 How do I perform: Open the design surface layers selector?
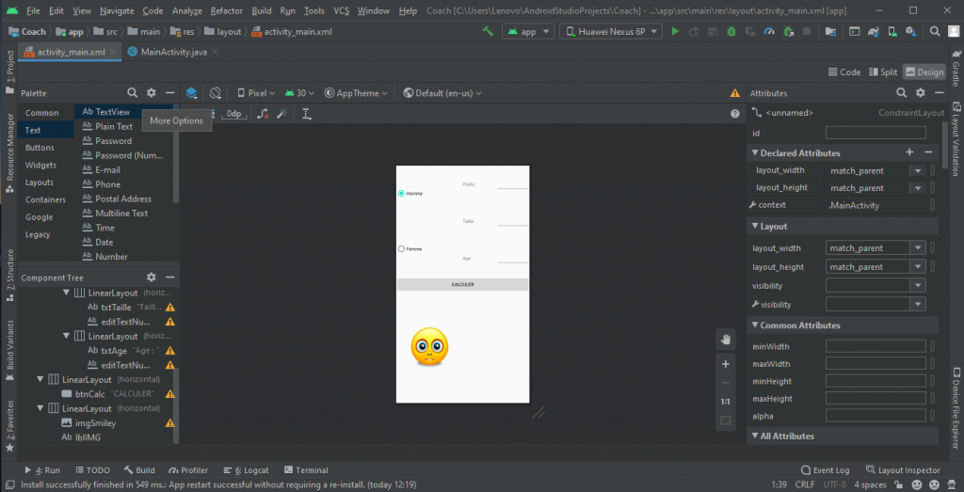(191, 93)
